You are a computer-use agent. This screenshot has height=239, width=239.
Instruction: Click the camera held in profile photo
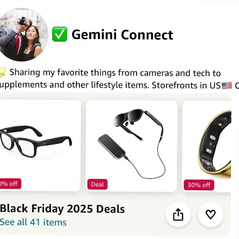pos(22,21)
